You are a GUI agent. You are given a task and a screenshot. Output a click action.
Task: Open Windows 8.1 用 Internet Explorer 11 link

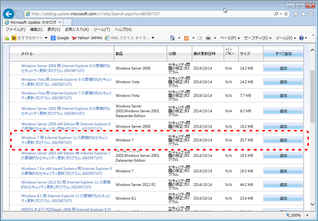coord(66,198)
